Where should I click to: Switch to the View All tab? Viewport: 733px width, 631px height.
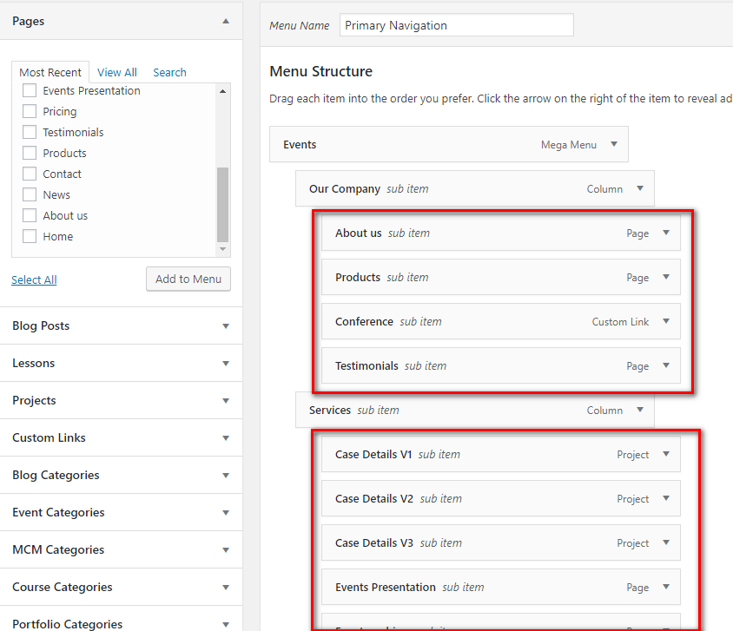coord(117,73)
